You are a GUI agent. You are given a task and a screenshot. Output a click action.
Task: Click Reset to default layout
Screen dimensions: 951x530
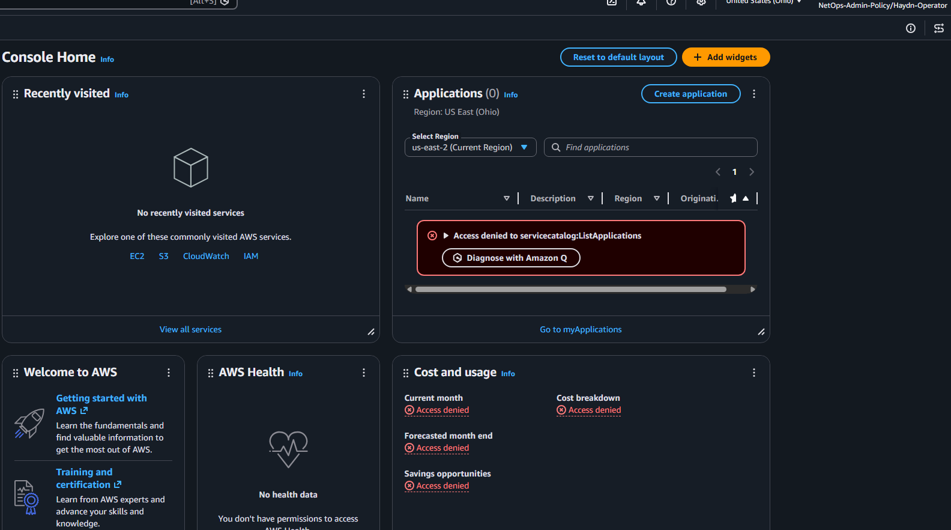coord(618,57)
